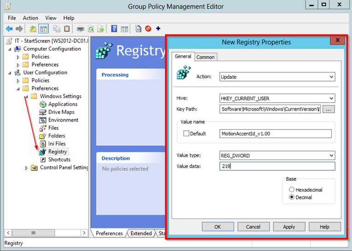Switch to the Common tab in the dialog
This screenshot has height=251, width=352.
pos(205,57)
